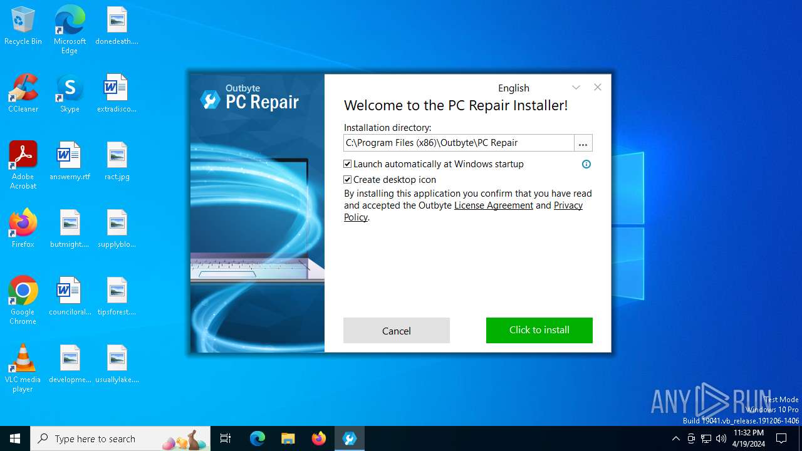Show info about launching at startup

[586, 164]
